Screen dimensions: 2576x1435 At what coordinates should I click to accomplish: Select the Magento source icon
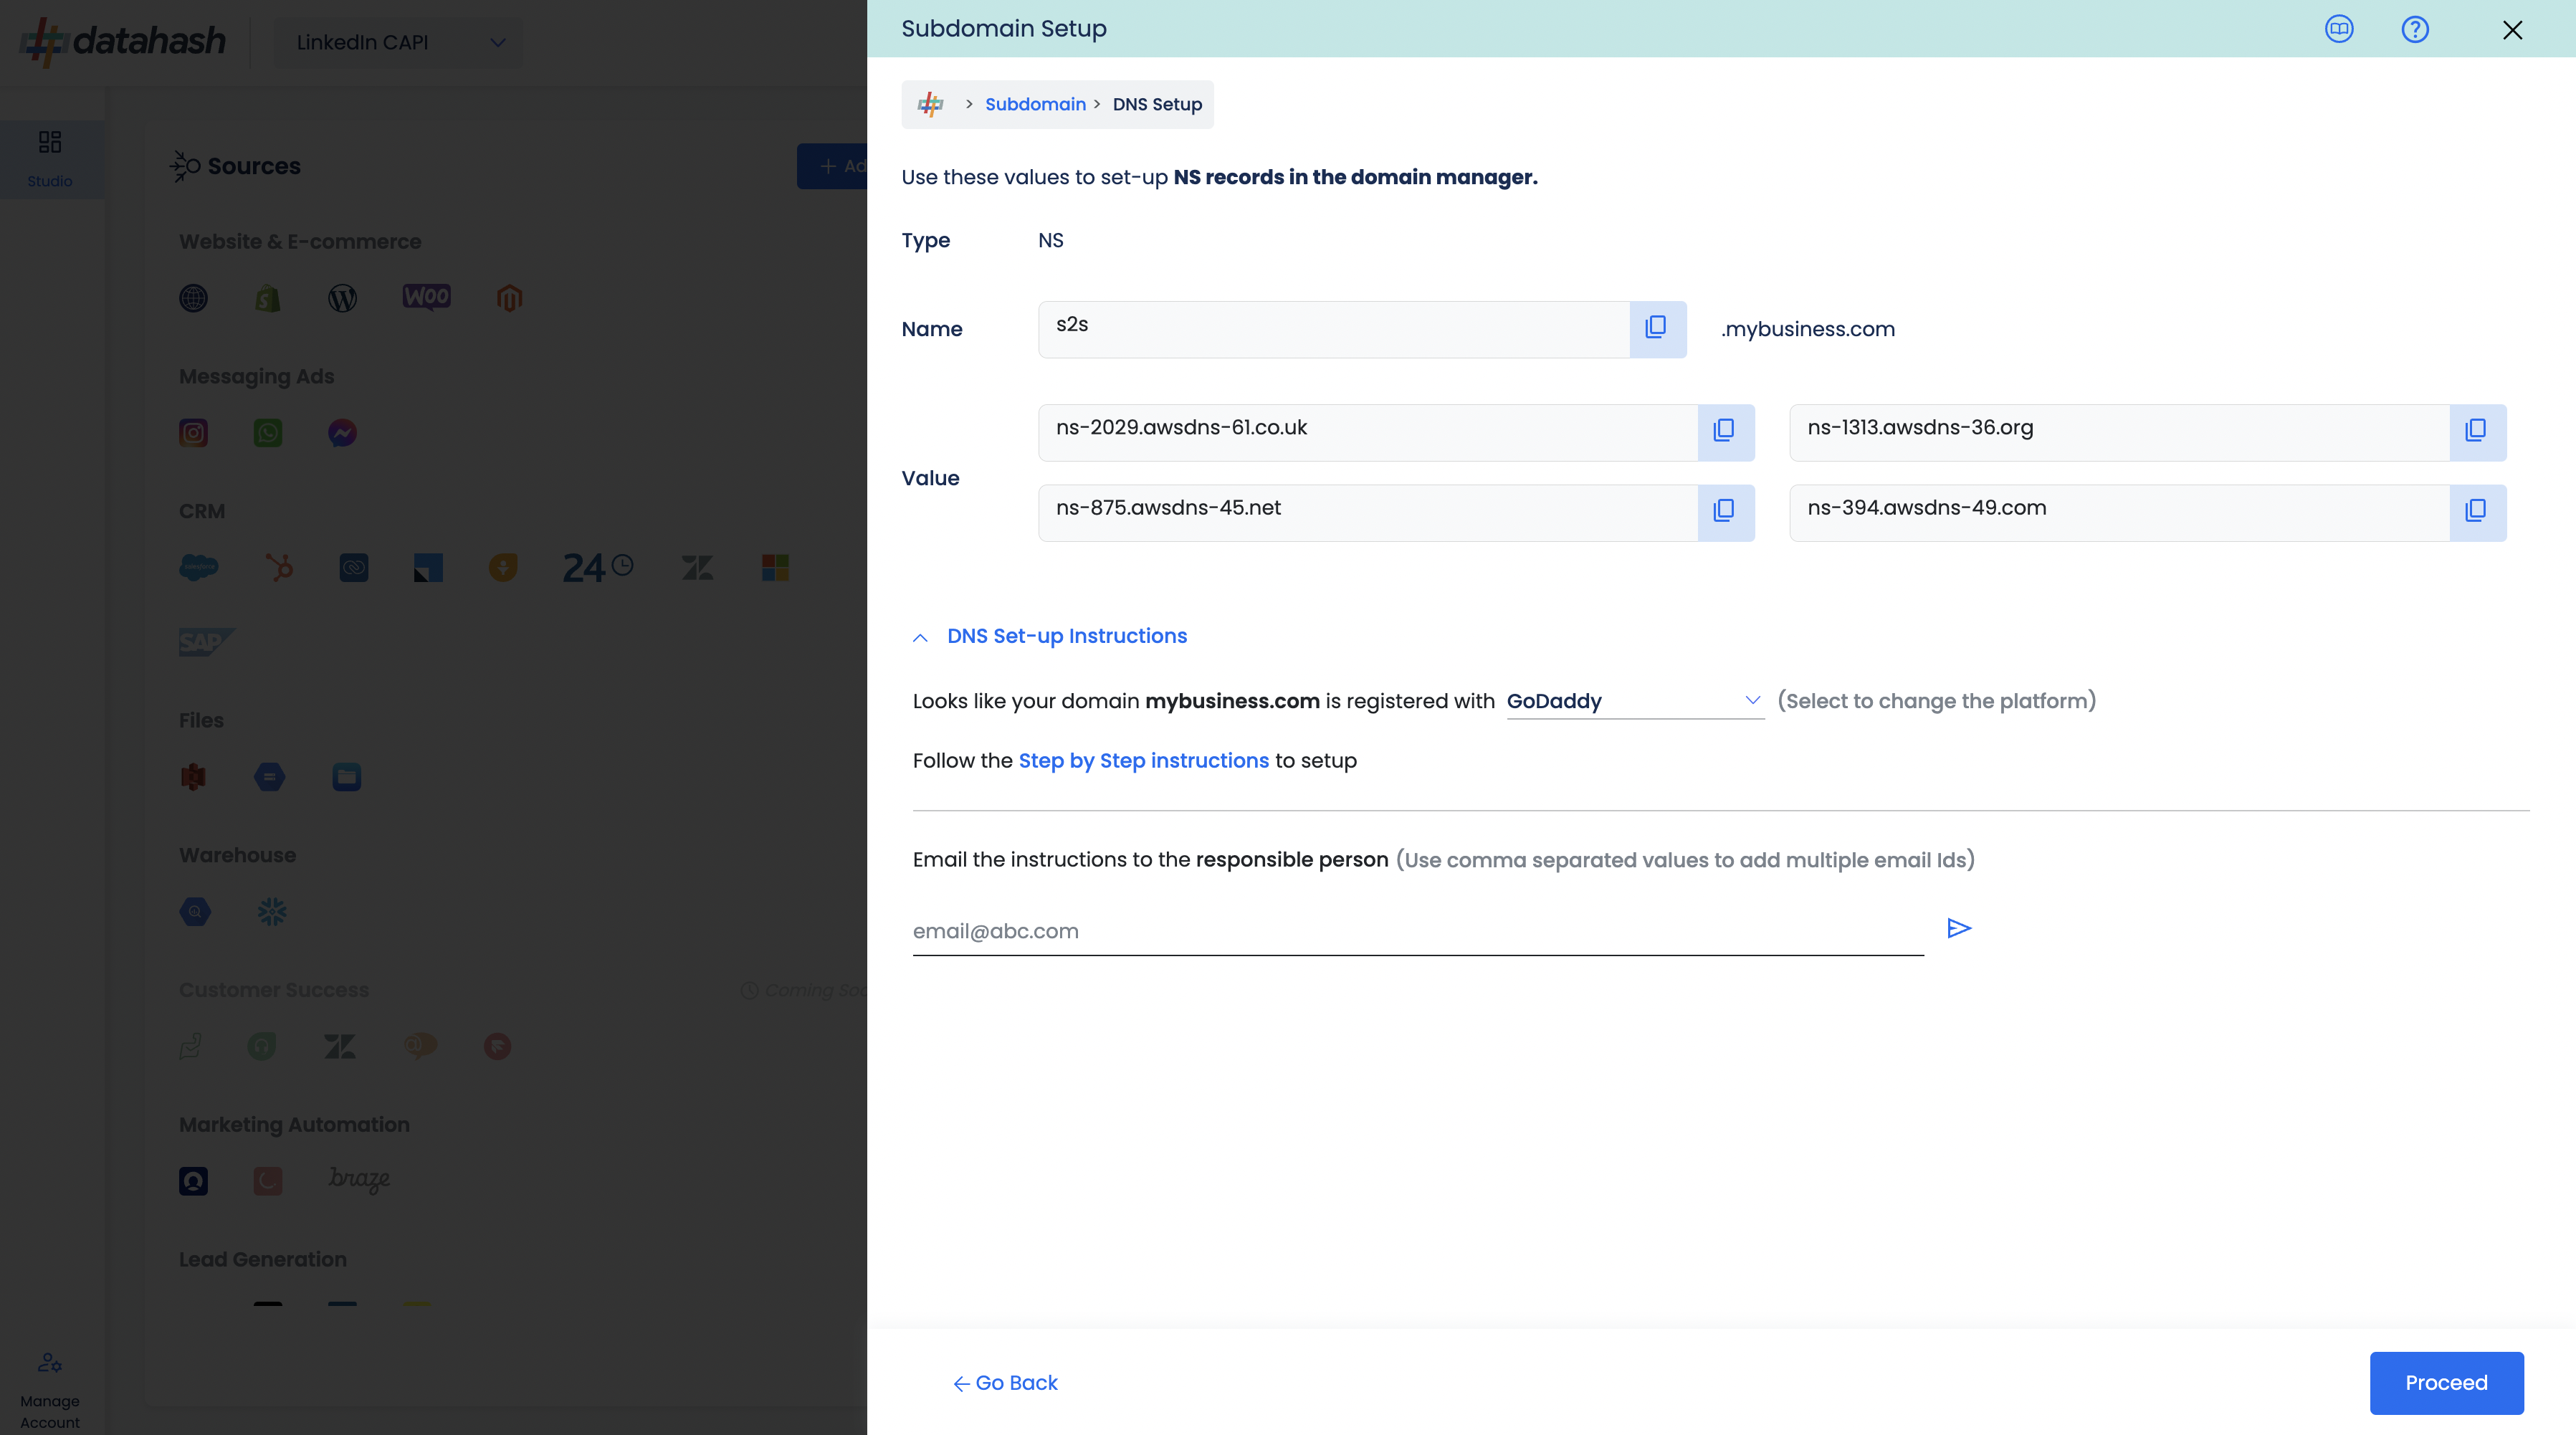click(x=510, y=298)
